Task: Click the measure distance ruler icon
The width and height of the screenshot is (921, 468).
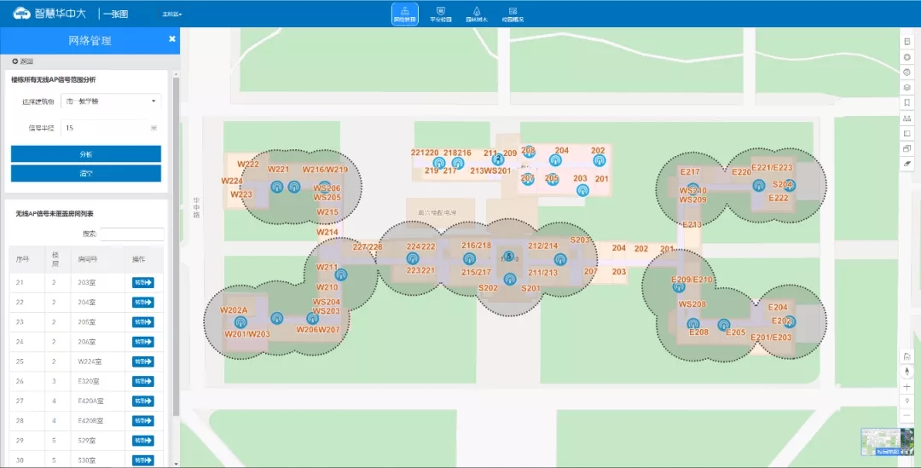Action: 907,118
